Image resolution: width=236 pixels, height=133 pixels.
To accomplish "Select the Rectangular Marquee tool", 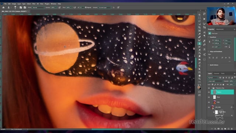I will (199, 18).
